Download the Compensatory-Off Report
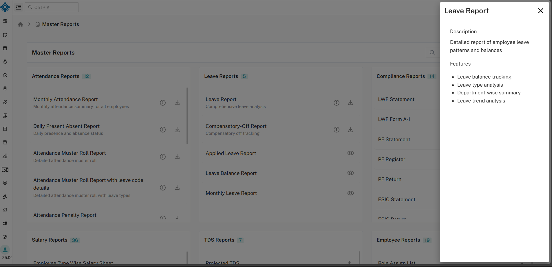552x267 pixels. [350, 130]
